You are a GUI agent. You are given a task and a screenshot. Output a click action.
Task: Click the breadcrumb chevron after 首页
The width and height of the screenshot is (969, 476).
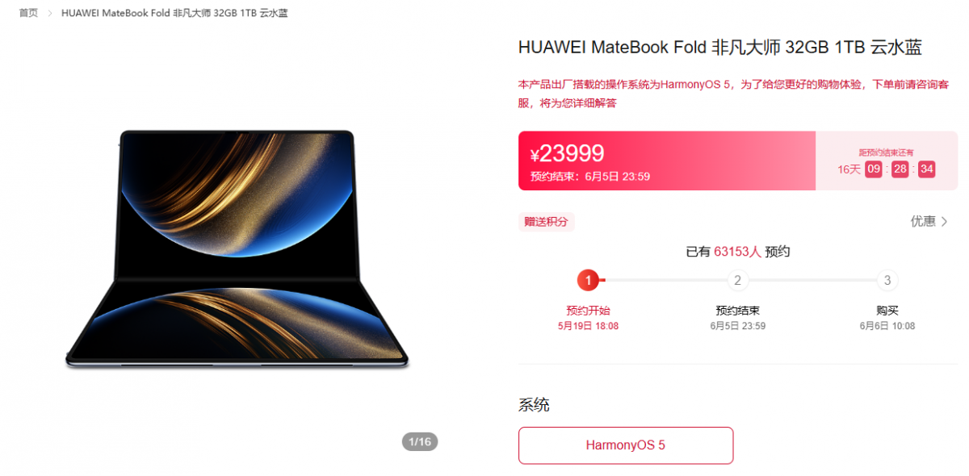(50, 13)
